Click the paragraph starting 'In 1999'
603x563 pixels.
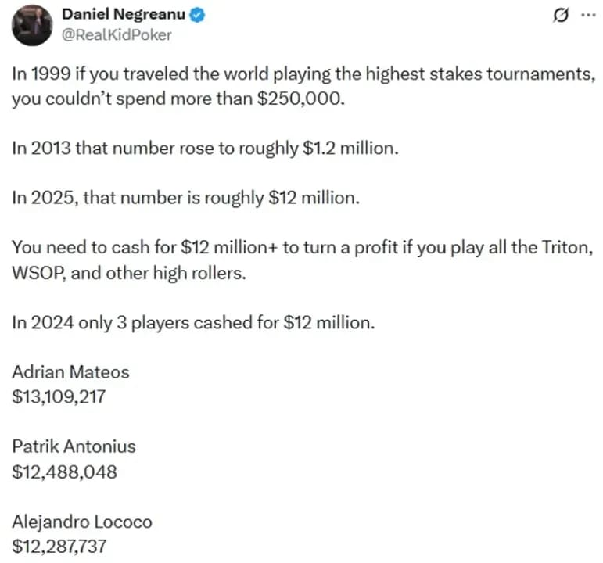tap(303, 86)
